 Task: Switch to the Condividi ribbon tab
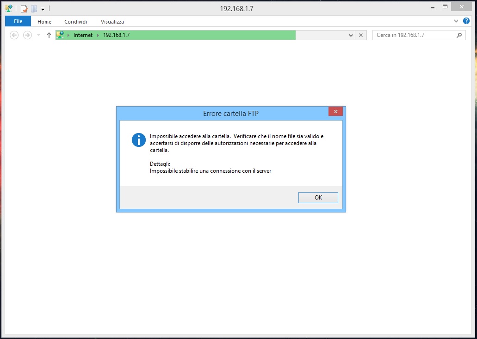coord(76,22)
